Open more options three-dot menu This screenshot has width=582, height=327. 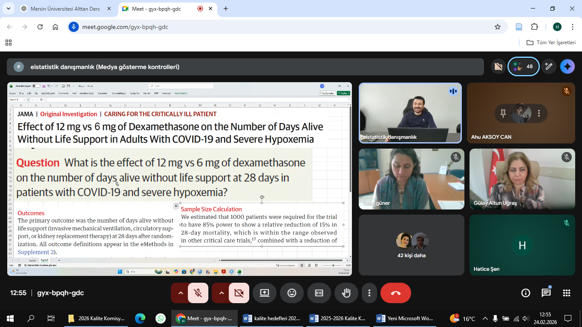click(x=369, y=293)
